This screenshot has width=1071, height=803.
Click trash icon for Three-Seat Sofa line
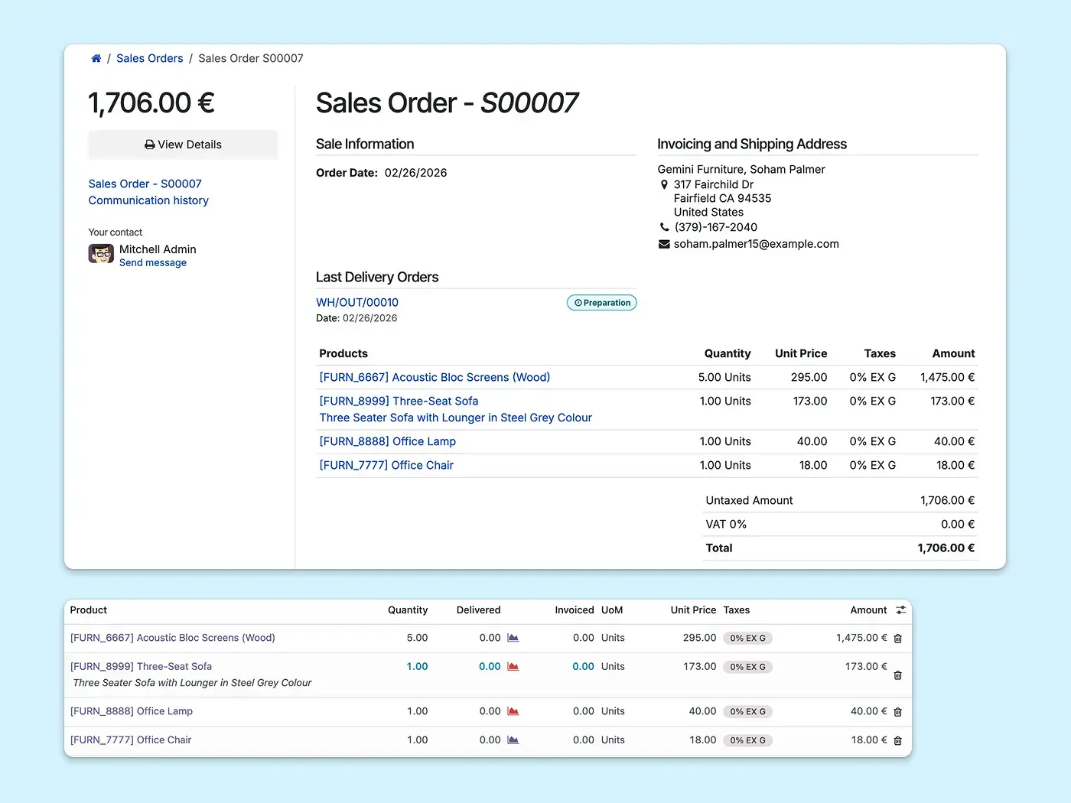click(898, 675)
